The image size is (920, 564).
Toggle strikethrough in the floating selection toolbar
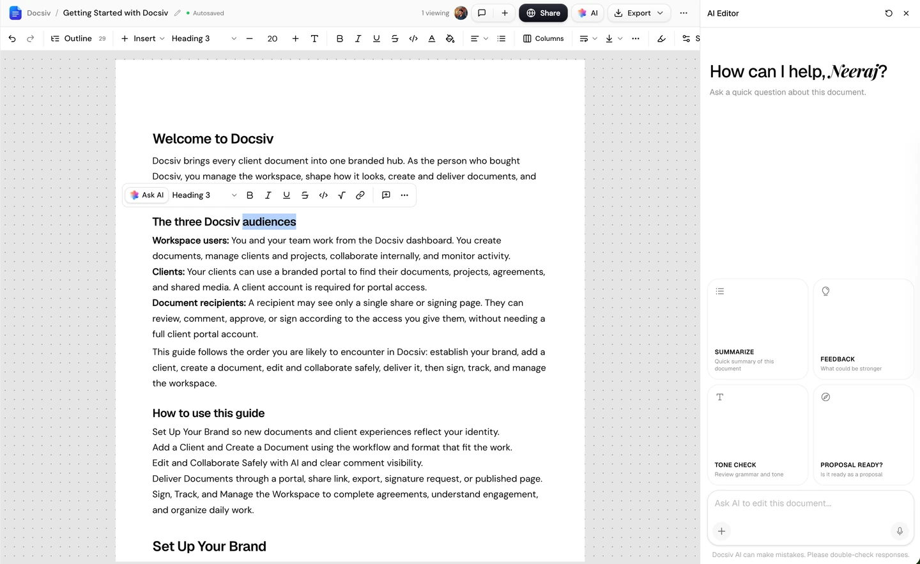[305, 195]
